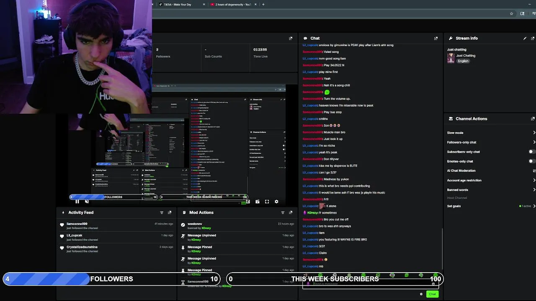Pop out the Channel Actions panel
Image resolution: width=536 pixels, height=301 pixels.
pyautogui.click(x=533, y=119)
